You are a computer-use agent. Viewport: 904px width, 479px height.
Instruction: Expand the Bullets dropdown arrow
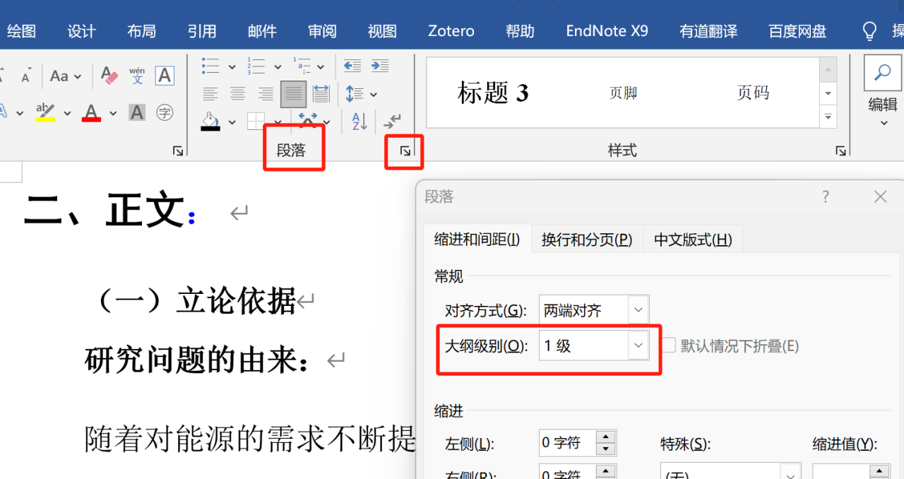click(x=232, y=67)
